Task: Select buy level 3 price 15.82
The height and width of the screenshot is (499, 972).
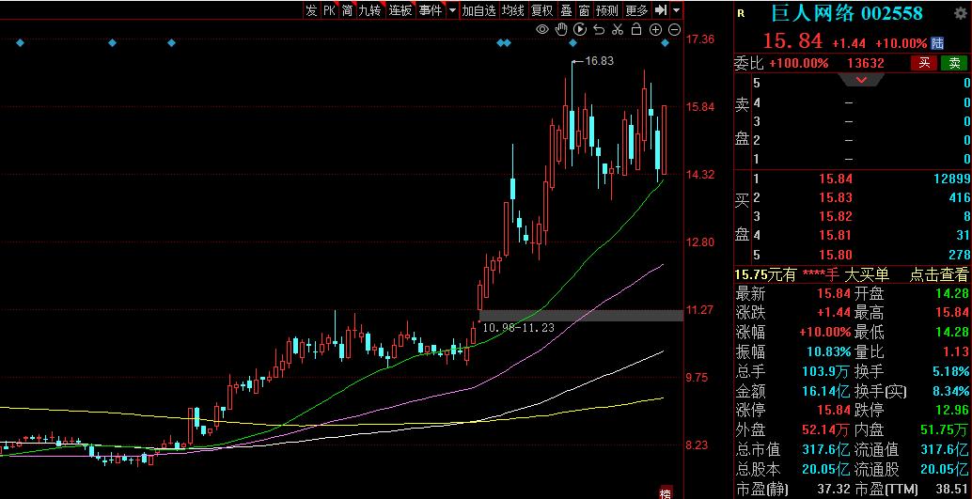Action: [x=836, y=216]
